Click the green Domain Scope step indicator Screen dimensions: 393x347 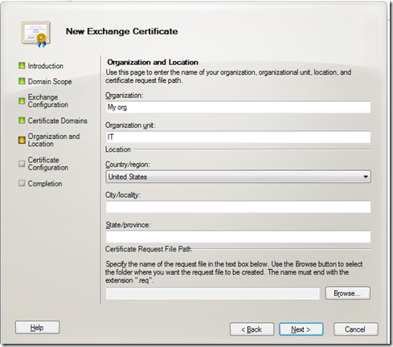pyautogui.click(x=22, y=81)
